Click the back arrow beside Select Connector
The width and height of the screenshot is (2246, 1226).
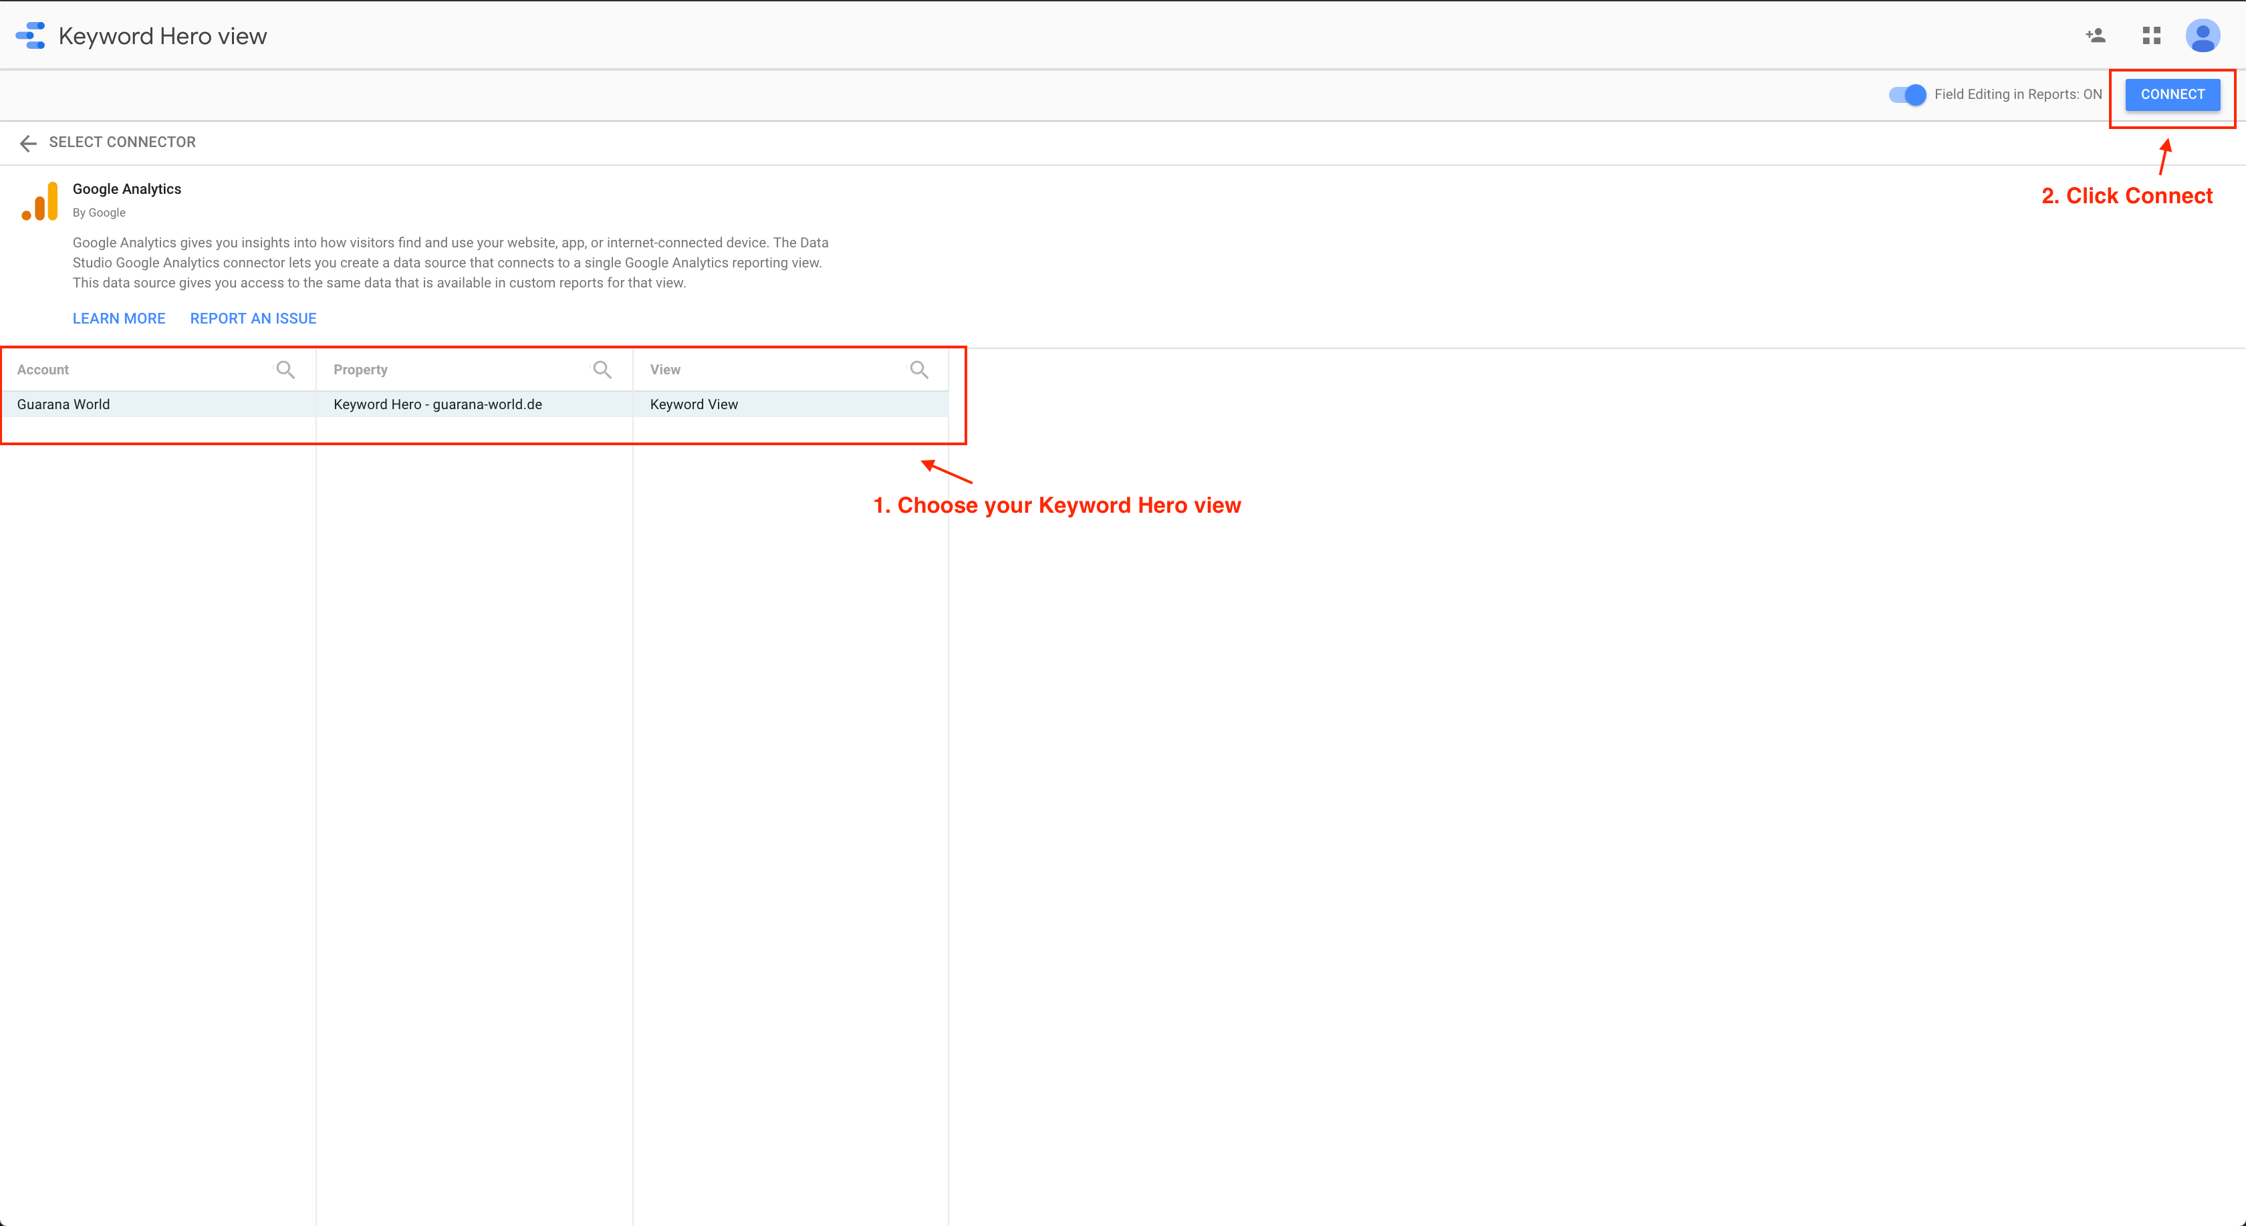tap(28, 143)
